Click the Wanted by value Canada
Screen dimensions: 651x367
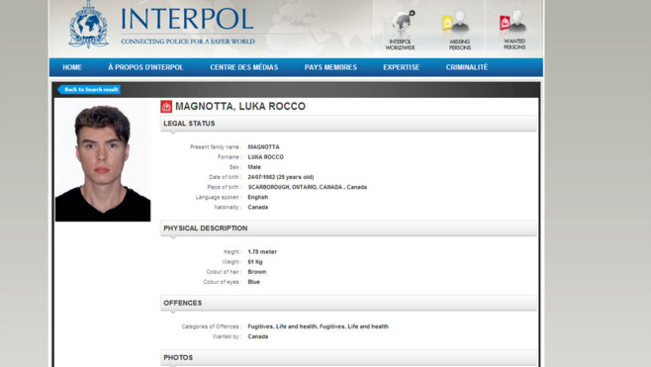tap(258, 336)
